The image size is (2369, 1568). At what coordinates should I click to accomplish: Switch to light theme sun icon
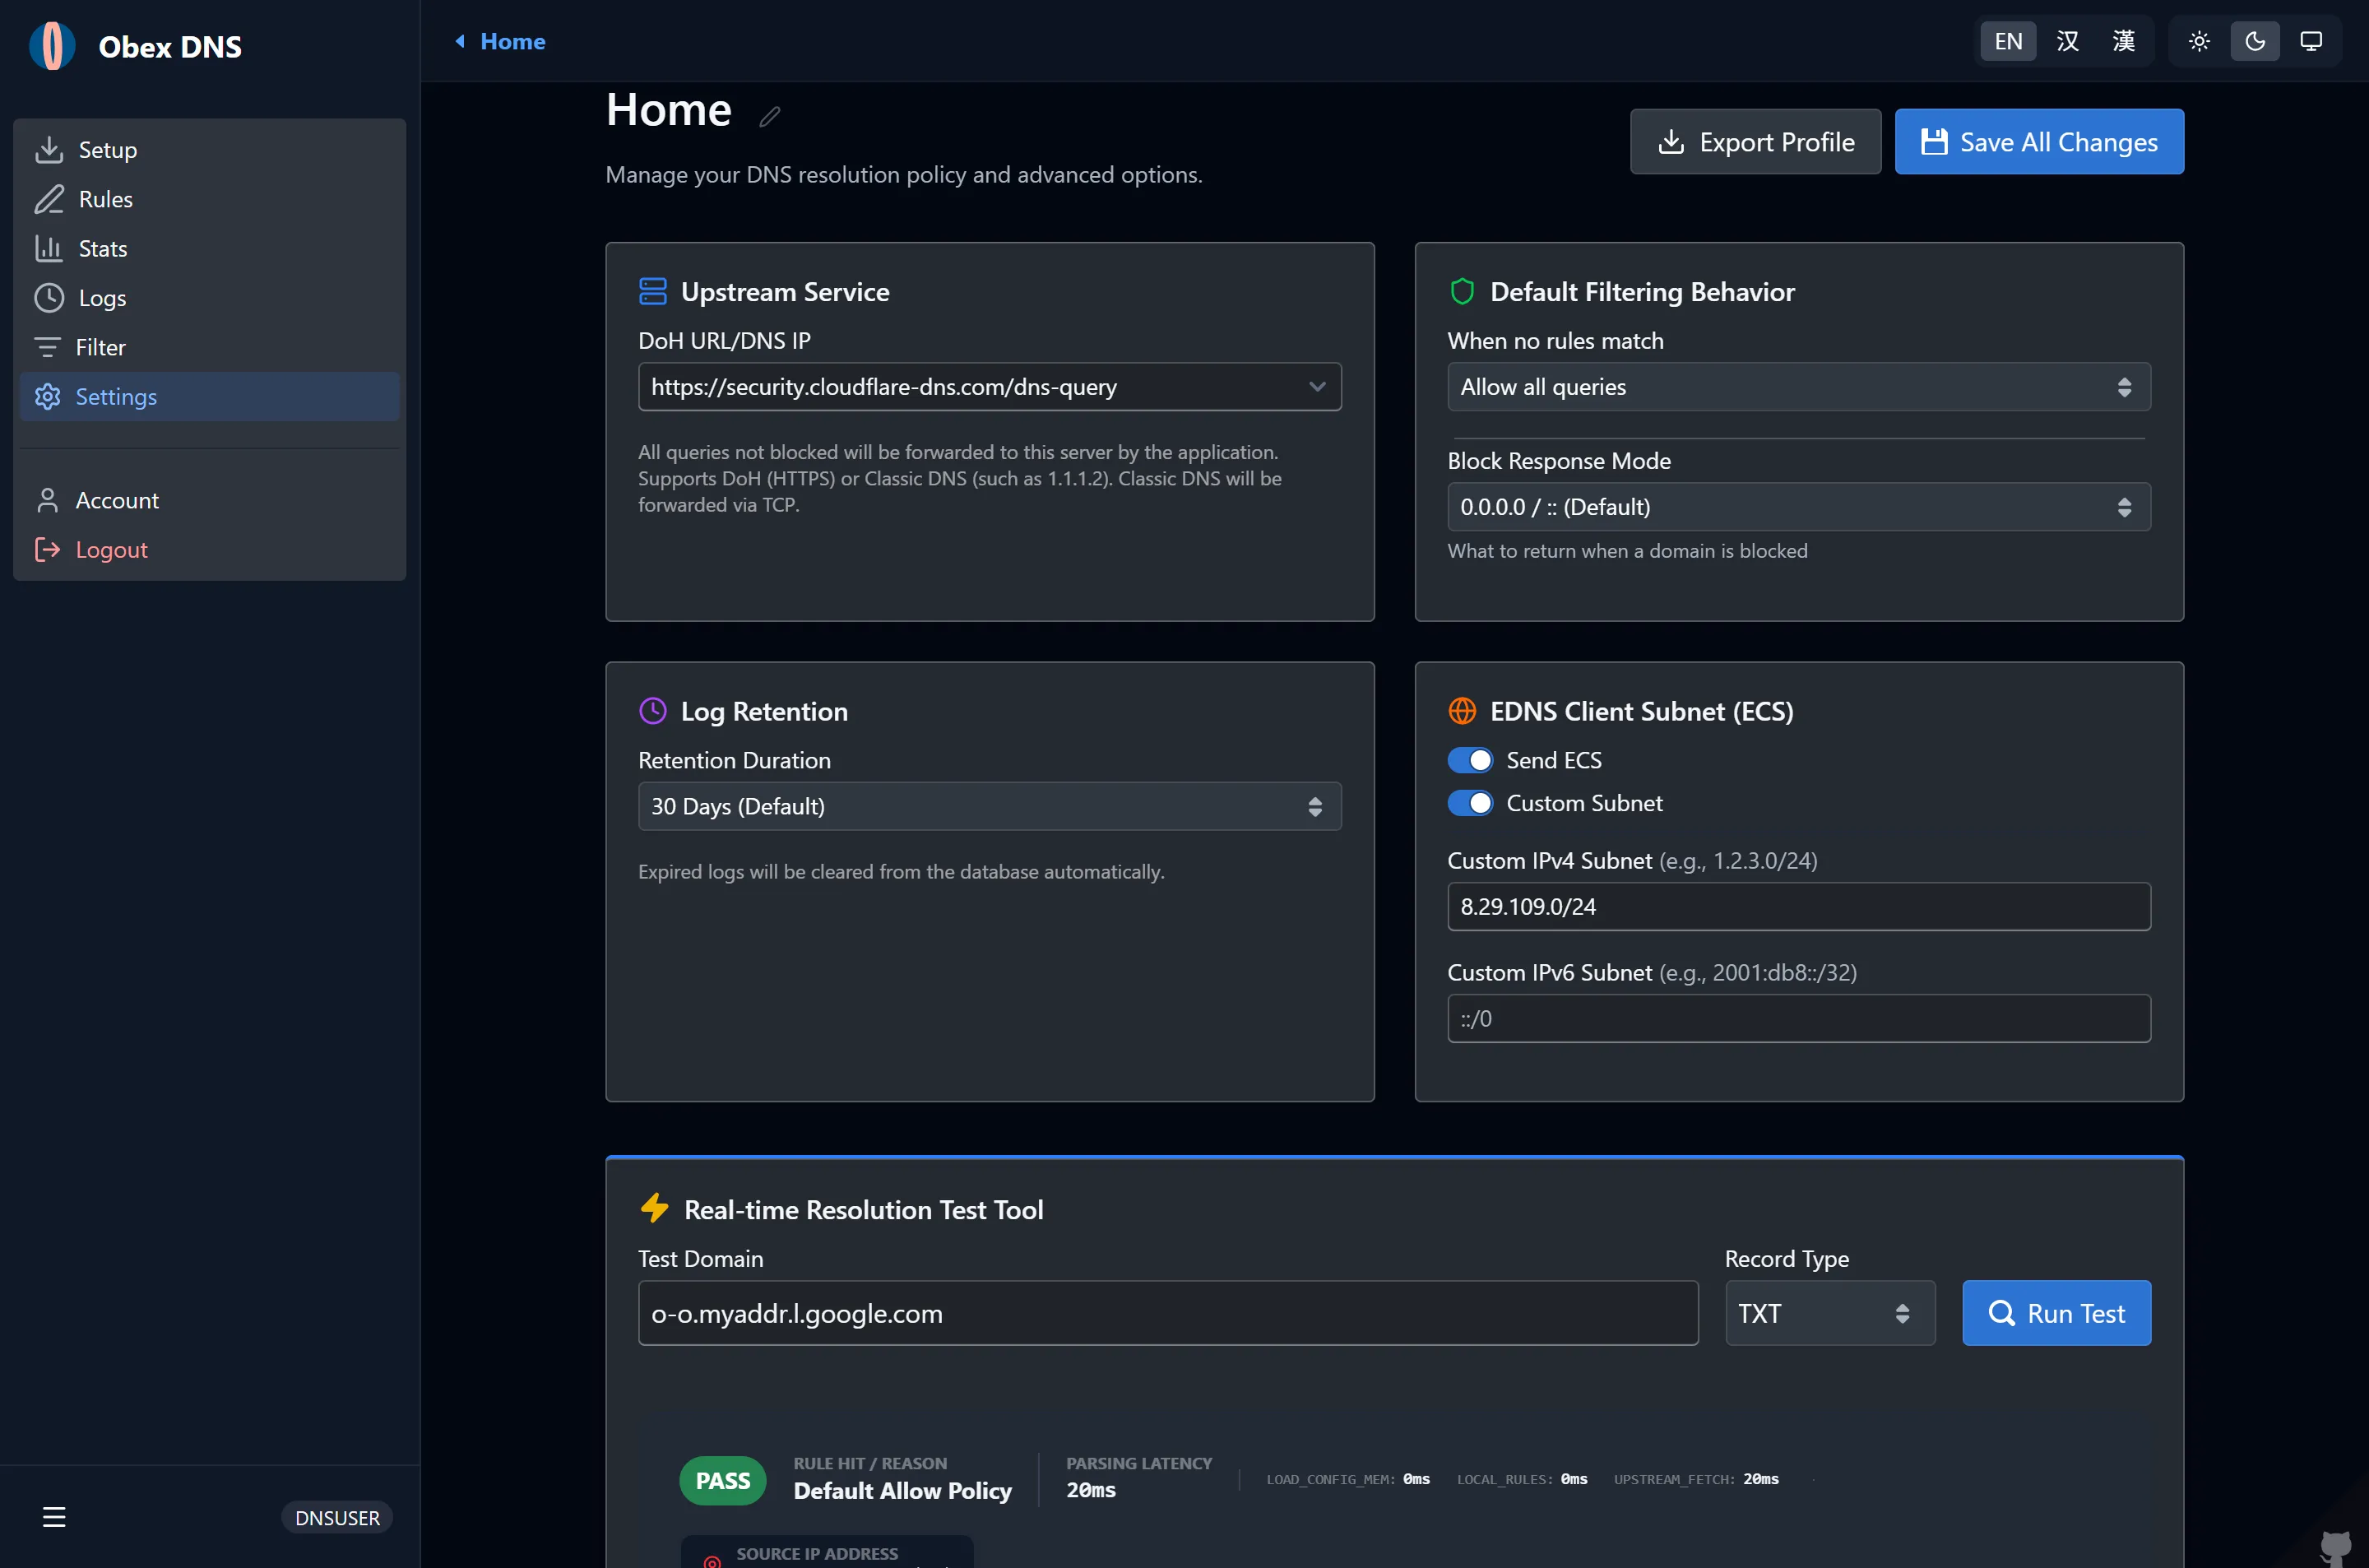coord(2199,41)
